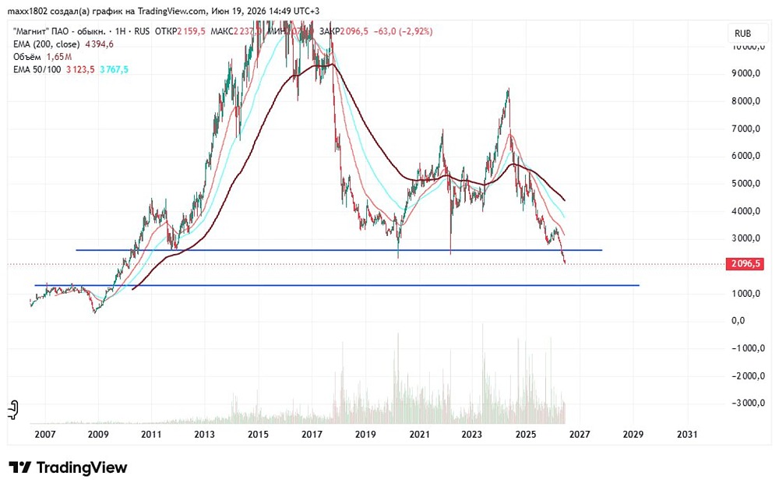
Task: Select the lower blue horizontal line near 1000
Action: (337, 285)
